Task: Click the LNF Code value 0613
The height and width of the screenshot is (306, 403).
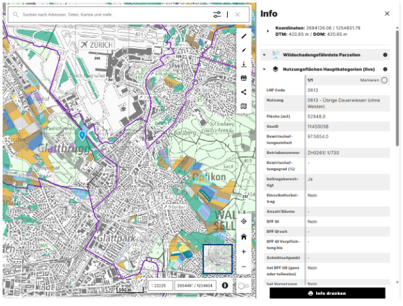Action: click(x=313, y=90)
